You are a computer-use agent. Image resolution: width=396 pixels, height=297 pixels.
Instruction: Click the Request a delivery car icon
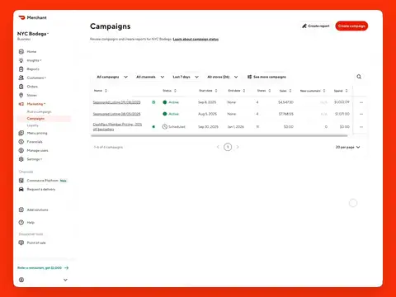pyautogui.click(x=21, y=189)
